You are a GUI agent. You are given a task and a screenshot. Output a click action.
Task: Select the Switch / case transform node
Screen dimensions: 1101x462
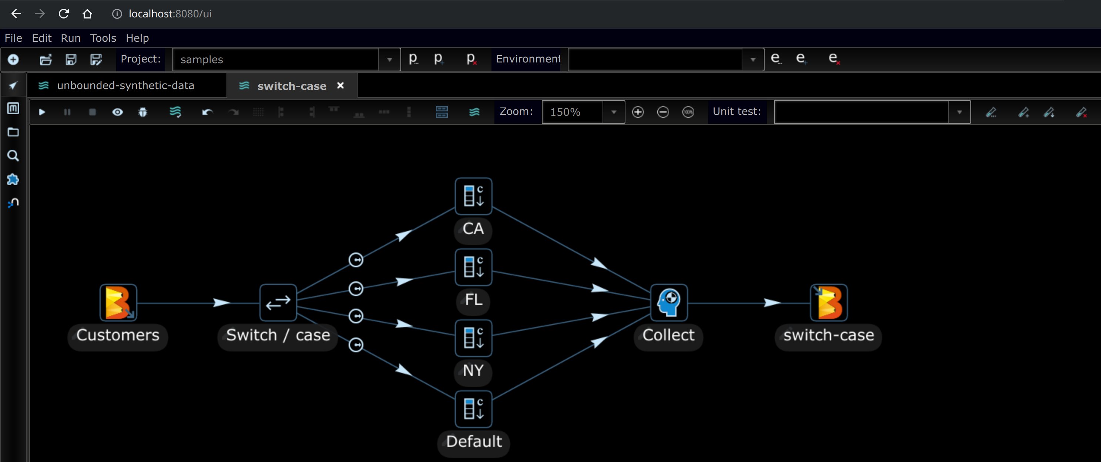278,303
